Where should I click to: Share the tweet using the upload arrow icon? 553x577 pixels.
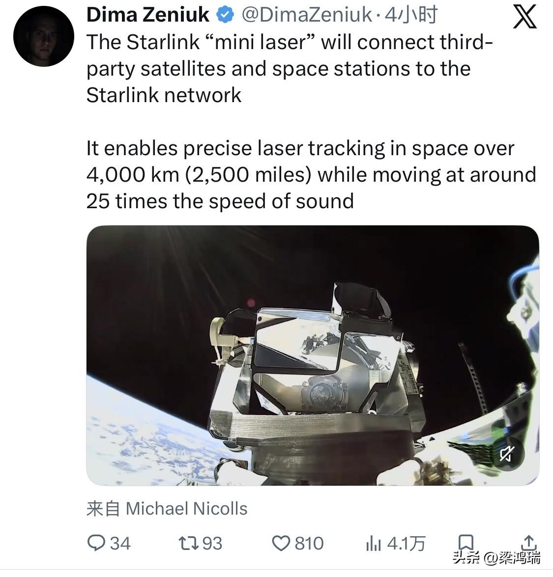tap(528, 543)
